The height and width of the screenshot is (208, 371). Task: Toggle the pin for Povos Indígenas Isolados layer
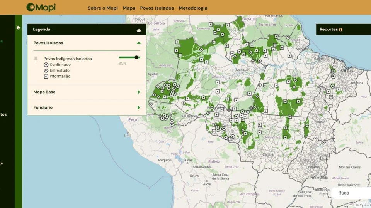(36, 59)
